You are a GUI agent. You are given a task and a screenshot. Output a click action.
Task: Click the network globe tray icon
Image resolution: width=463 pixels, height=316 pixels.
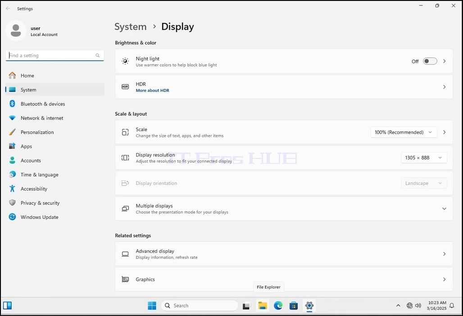pos(409,306)
